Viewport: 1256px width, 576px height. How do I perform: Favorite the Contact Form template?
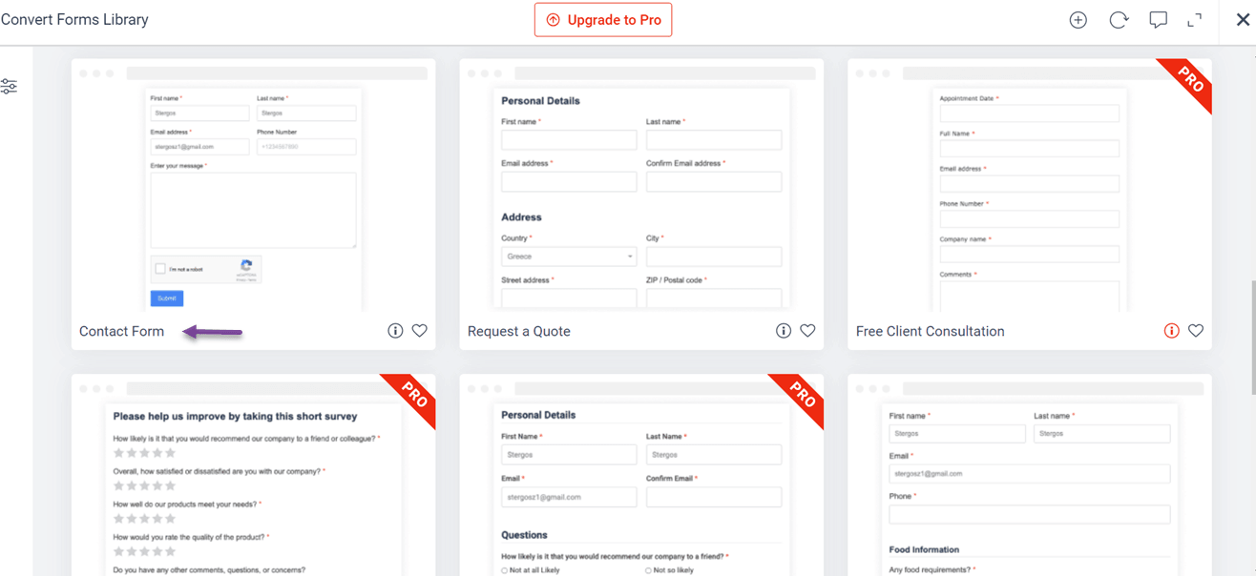coord(420,331)
